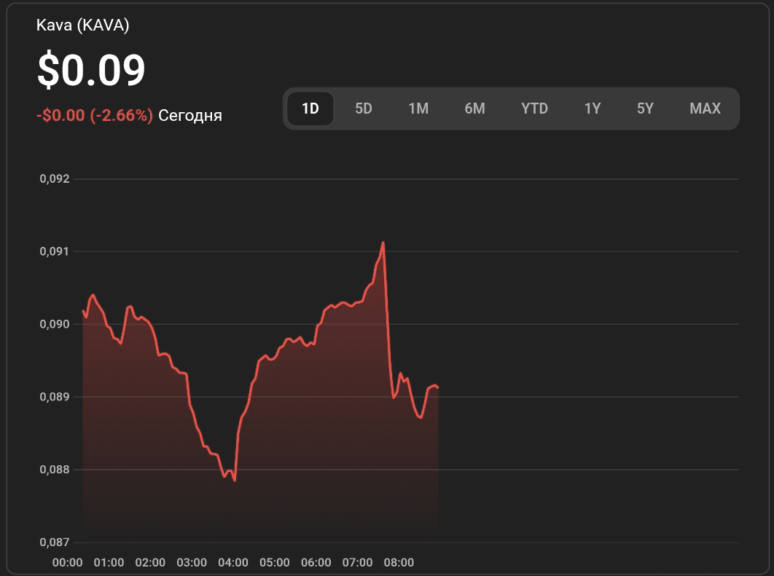Screen dimensions: 774x576
Task: Click the 0,091 y-axis label
Action: (55, 251)
